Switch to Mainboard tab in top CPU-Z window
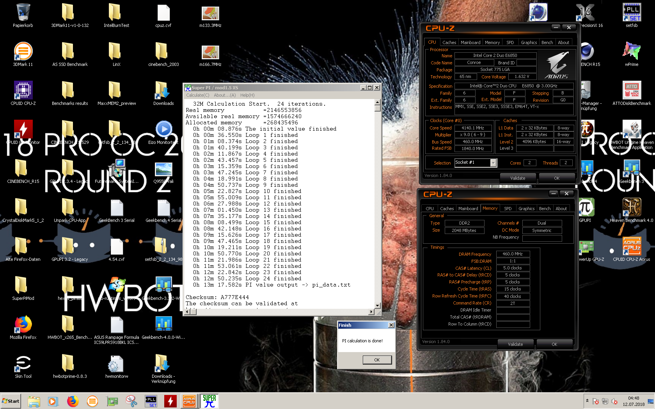The height and width of the screenshot is (409, 655). (470, 42)
